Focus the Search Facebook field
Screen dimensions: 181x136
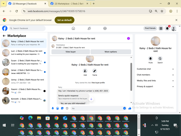pos(27,28)
